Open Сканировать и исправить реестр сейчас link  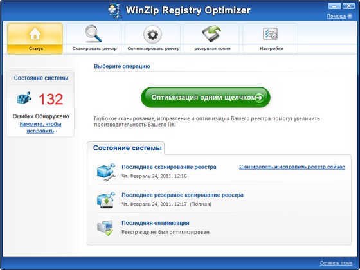pos(292,166)
